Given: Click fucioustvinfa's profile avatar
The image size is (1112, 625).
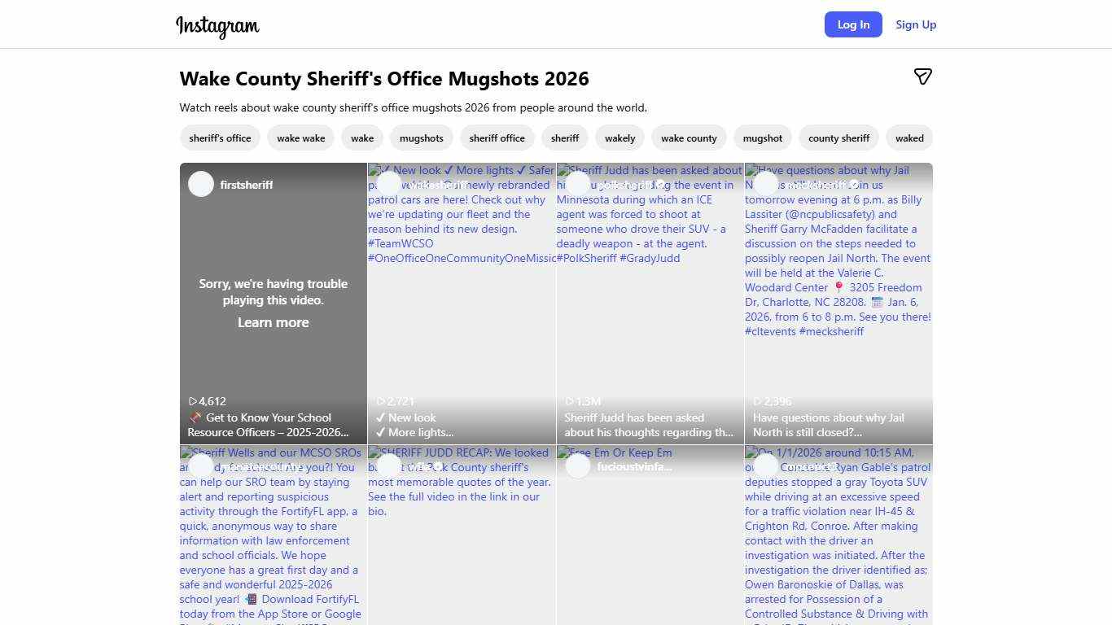Looking at the screenshot, I should pos(577,466).
